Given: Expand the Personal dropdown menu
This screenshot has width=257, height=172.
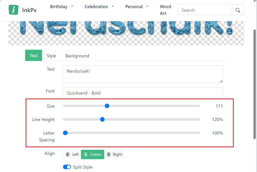Looking at the screenshot, I should pyautogui.click(x=137, y=7).
